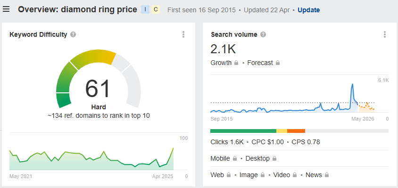This screenshot has width=398, height=188.
Task: Click the orange segment of clicks bar
Action: click(296, 131)
